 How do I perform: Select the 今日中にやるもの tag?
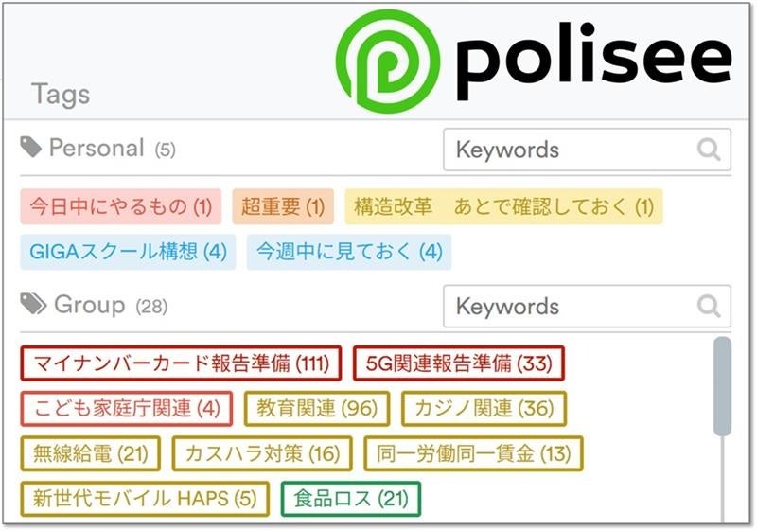point(121,206)
